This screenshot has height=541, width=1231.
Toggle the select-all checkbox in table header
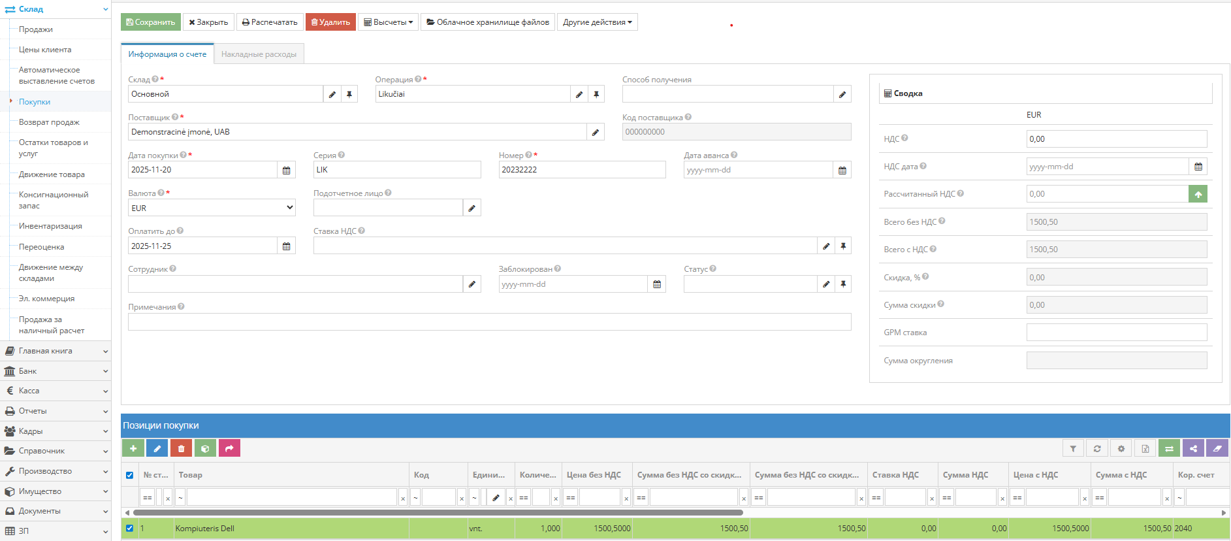pyautogui.click(x=129, y=475)
